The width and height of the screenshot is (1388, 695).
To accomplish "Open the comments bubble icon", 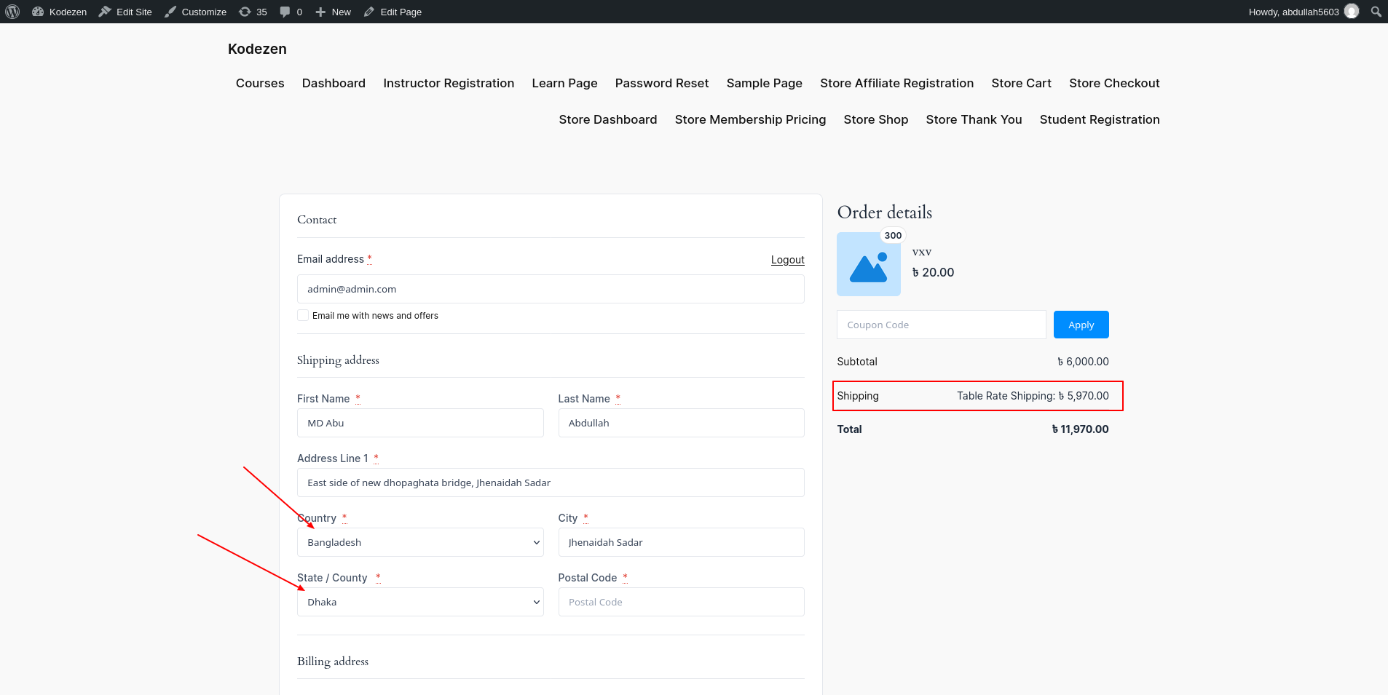I will click(285, 12).
